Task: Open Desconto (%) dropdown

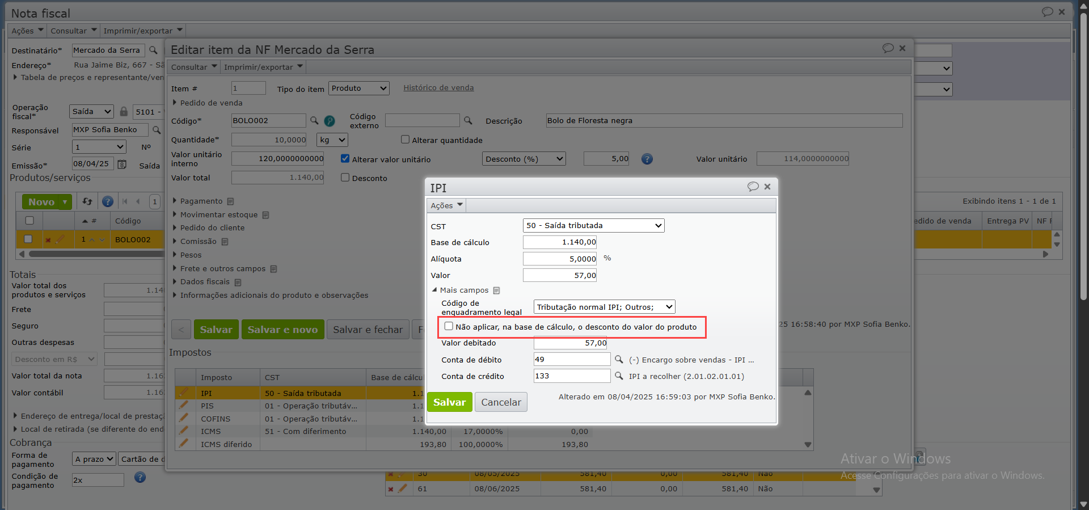Action: tap(524, 159)
